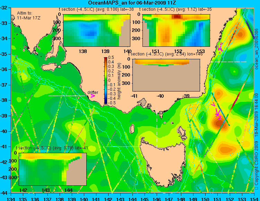This screenshot has width=260, height=201.
Task: Click longitude 146 on the bottom axis
Action: tap(157, 199)
